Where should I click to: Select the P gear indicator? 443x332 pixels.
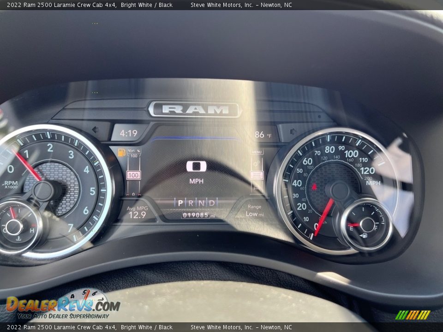[x=180, y=203]
